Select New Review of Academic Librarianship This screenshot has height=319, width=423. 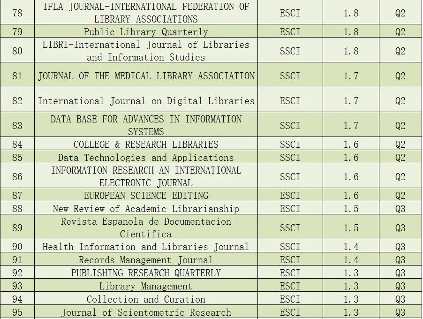tap(146, 209)
